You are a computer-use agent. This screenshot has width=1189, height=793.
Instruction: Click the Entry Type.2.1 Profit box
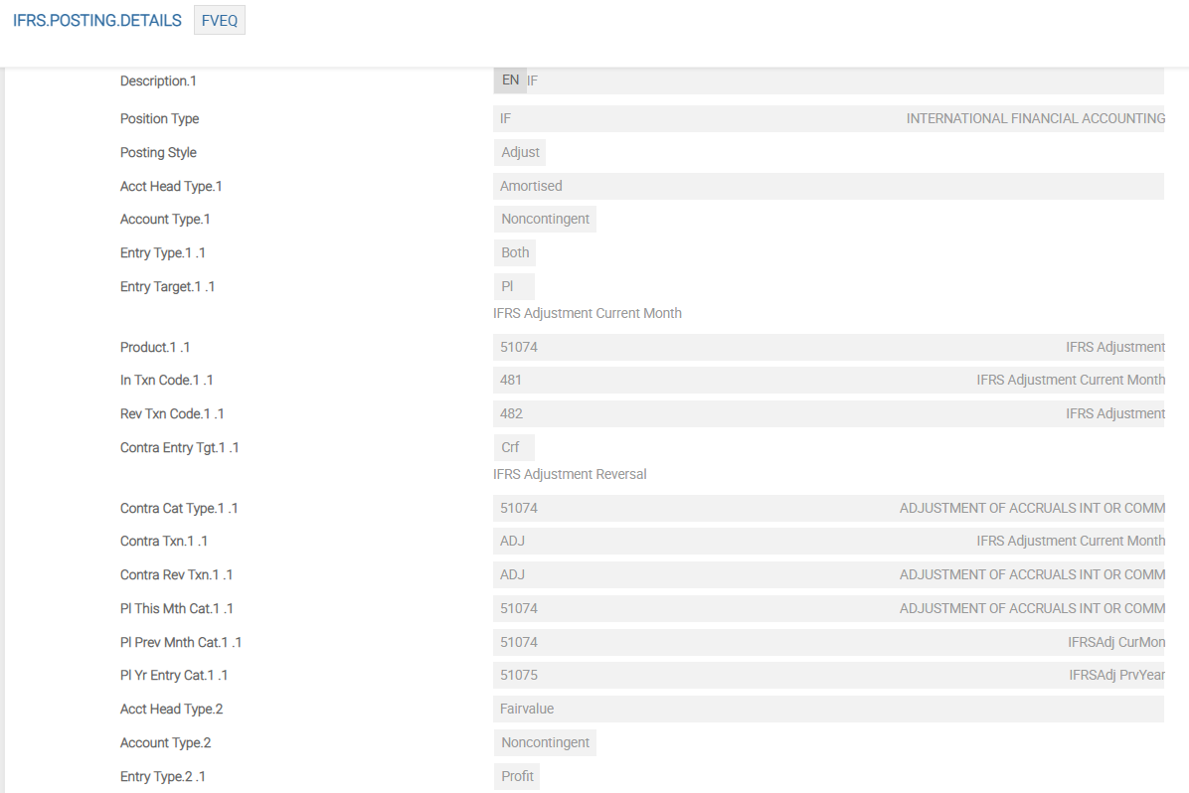pos(517,776)
